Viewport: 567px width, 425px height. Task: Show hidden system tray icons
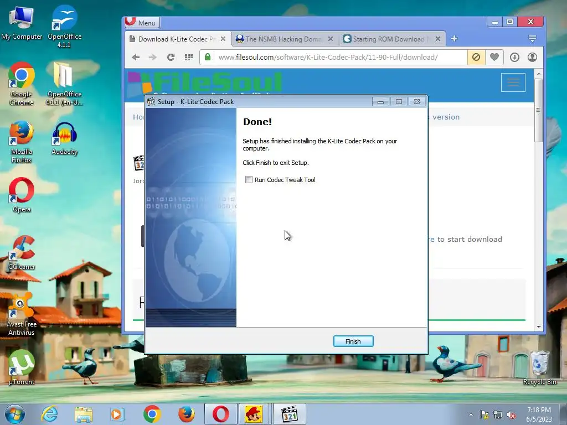pos(471,414)
